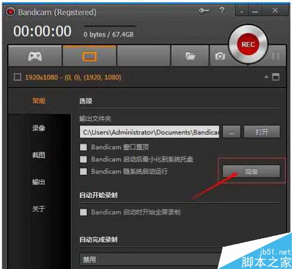This screenshot has width=292, height=269.
Task: Click the 高级 advanced button
Action: (x=251, y=171)
